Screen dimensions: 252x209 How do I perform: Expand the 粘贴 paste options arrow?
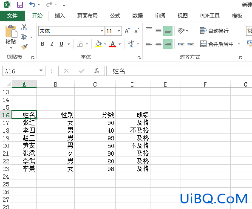[11, 48]
